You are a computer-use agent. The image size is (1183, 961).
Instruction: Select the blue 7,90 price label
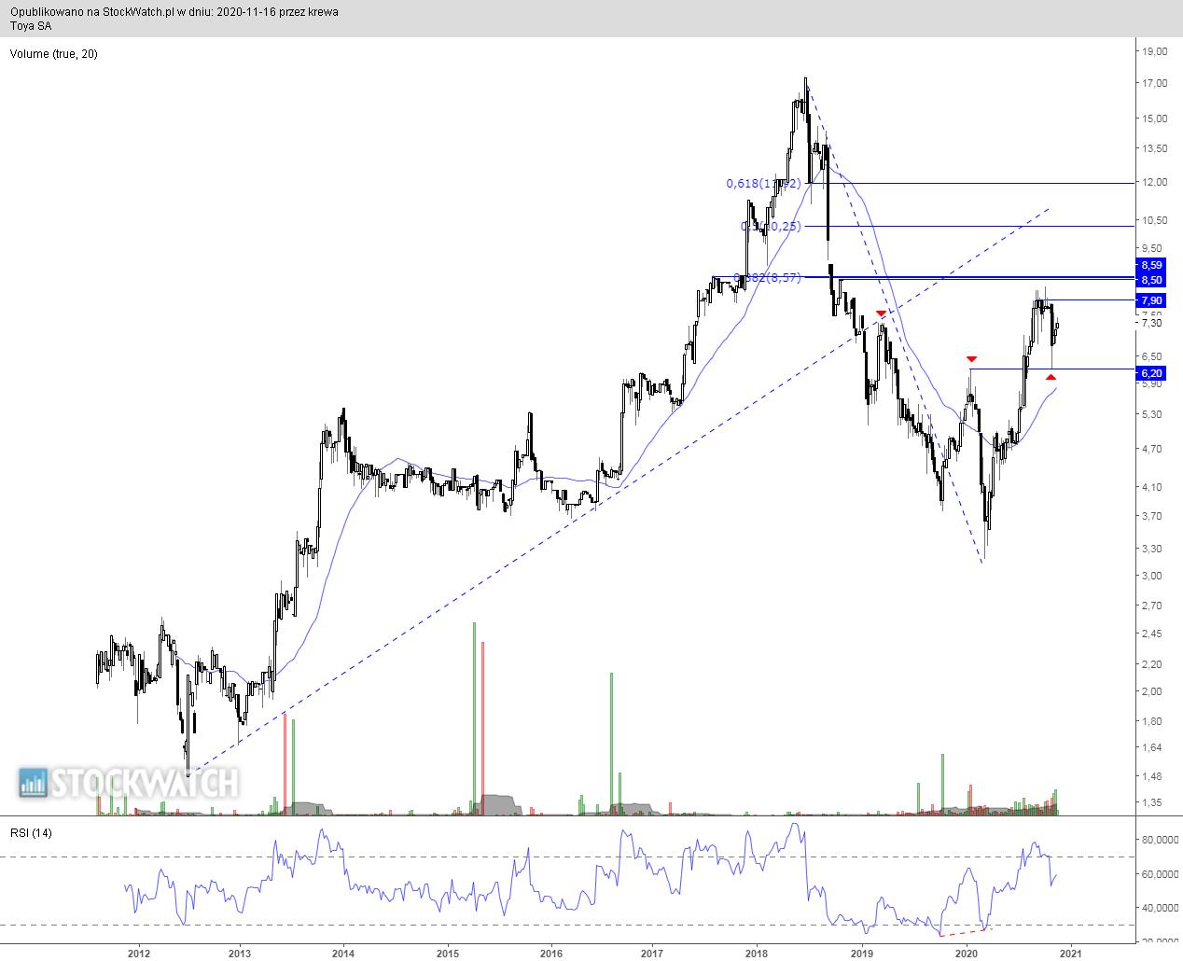[1150, 300]
